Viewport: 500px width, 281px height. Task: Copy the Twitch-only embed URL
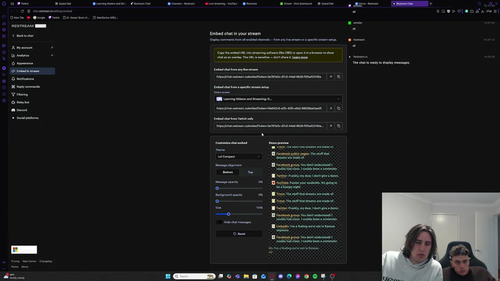(x=339, y=126)
